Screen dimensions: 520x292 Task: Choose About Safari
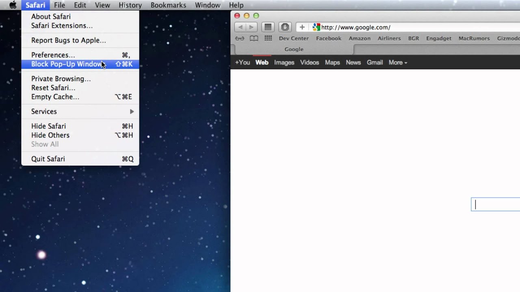point(80,17)
